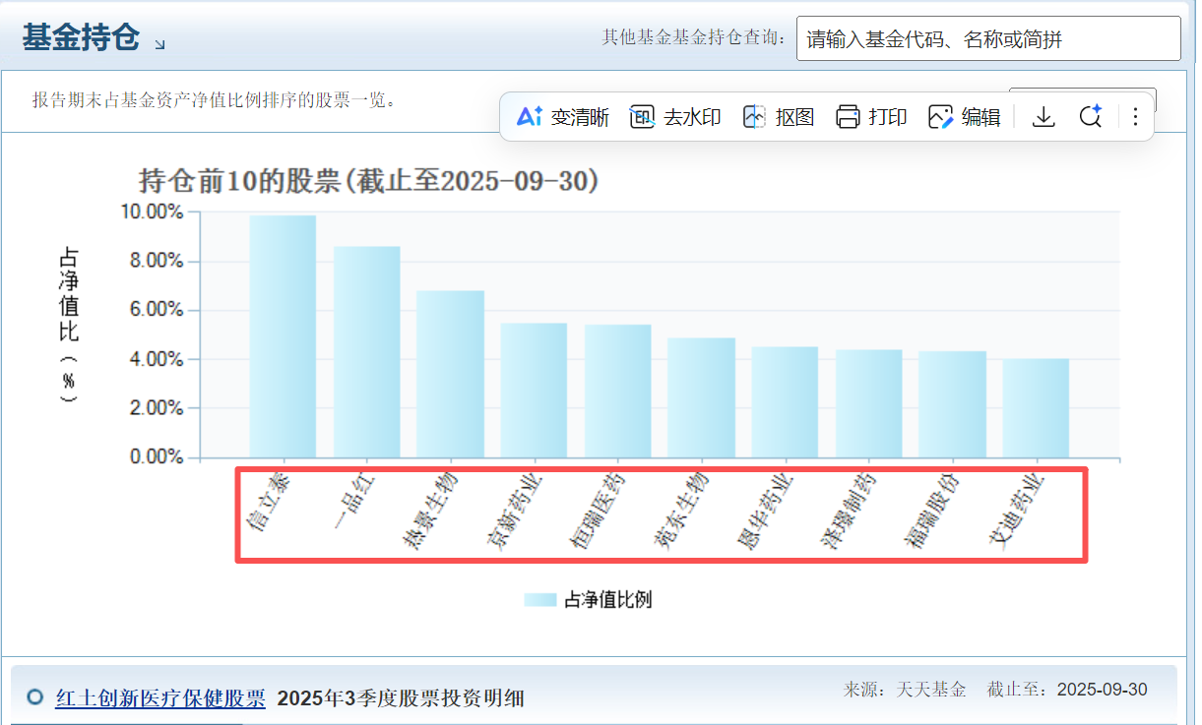Viewport: 1202px width, 725px height.
Task: Click the 10.00% y-axis label
Action: [152, 211]
